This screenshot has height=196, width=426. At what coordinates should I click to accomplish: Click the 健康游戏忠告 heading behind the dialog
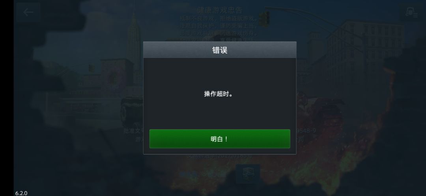(x=220, y=10)
